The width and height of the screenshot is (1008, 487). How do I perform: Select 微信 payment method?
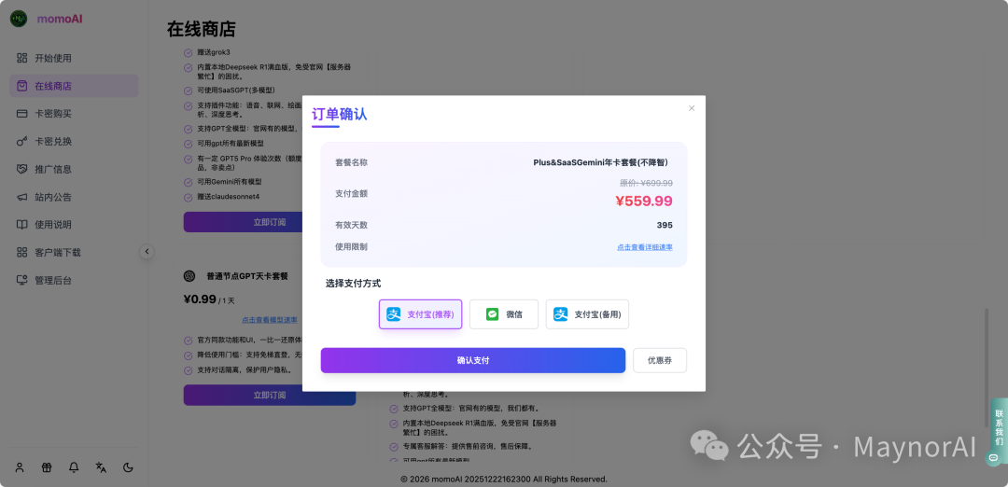[x=504, y=314]
